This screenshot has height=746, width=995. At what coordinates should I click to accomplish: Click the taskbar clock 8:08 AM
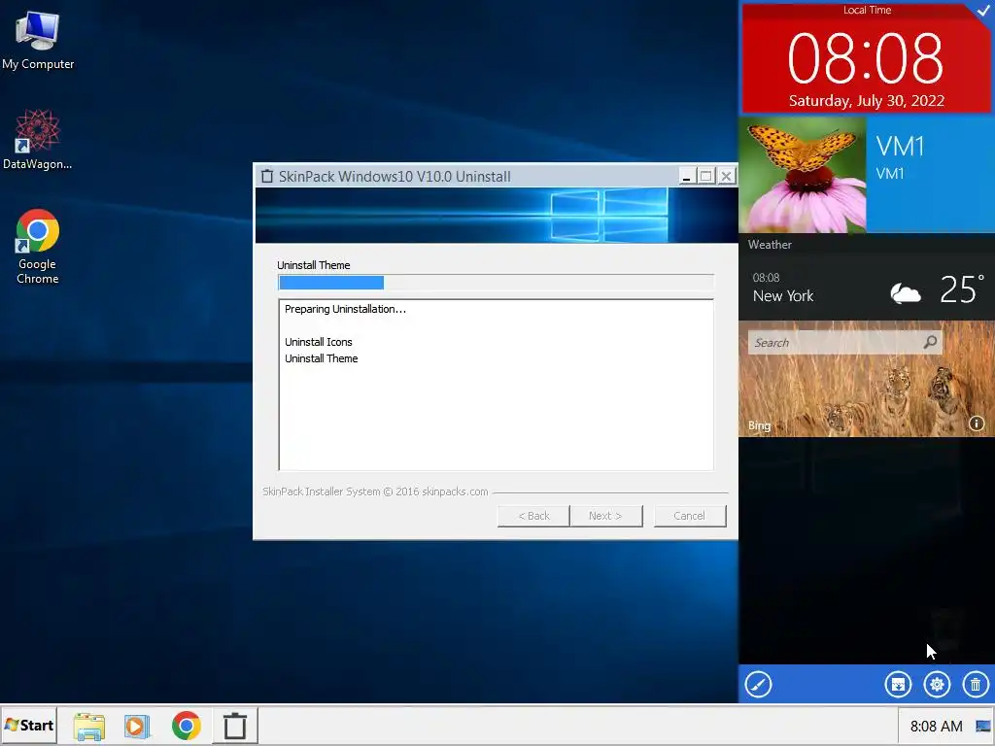[936, 727]
